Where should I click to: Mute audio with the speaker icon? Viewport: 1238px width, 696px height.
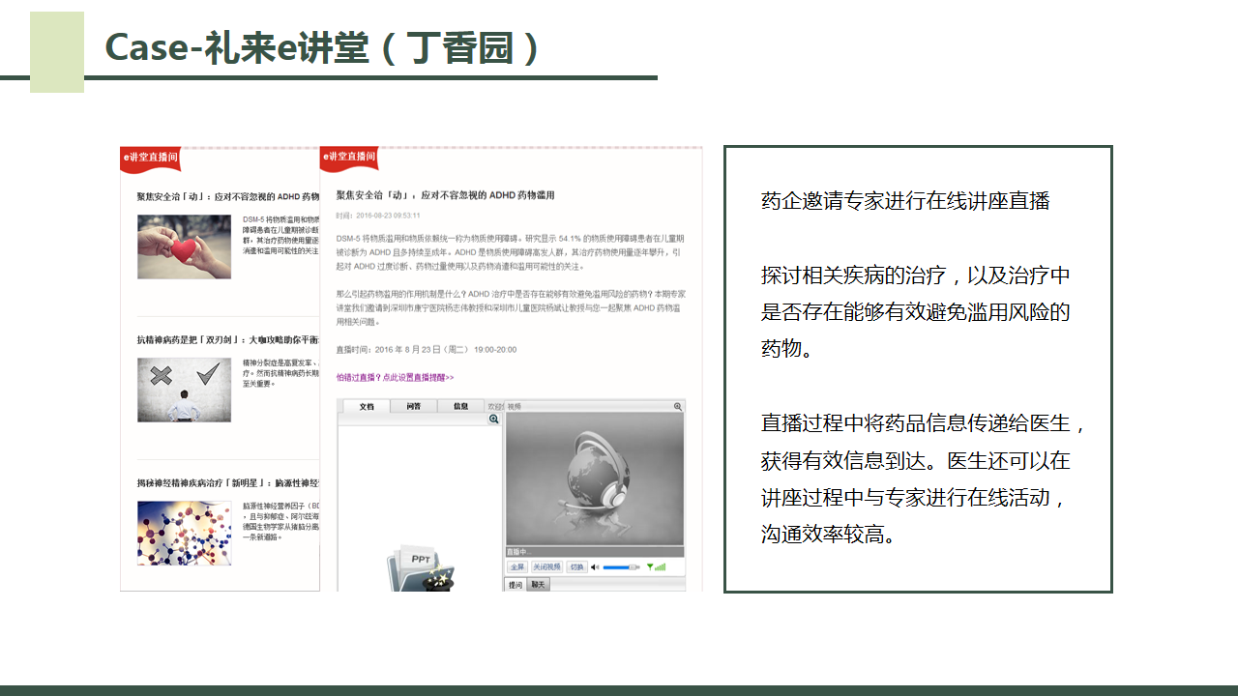coord(595,567)
